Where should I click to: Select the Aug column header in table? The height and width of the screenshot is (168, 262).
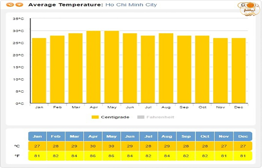[167, 136]
